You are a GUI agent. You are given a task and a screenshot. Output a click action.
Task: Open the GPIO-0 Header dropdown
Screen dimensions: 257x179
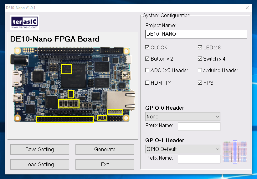pyautogui.click(x=183, y=117)
